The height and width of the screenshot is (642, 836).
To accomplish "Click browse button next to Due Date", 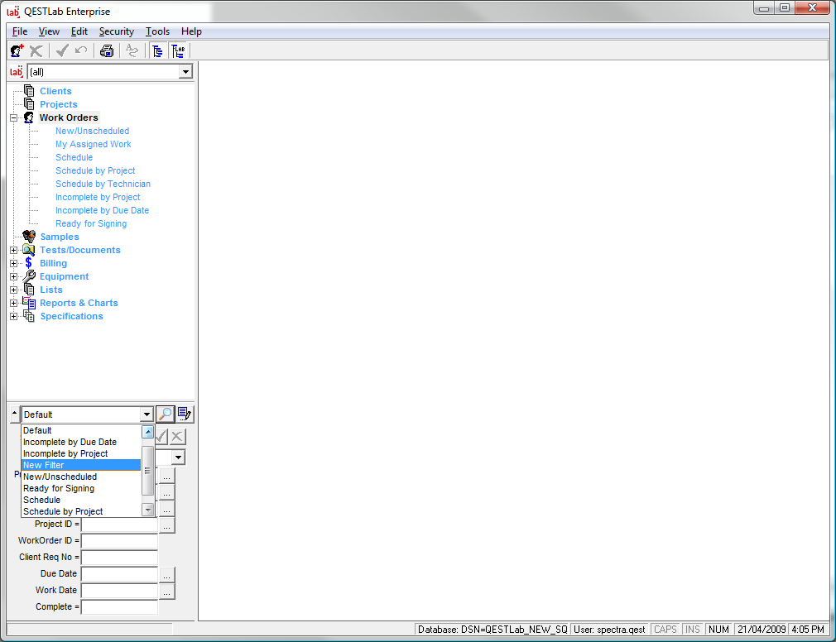I will 167,574.
